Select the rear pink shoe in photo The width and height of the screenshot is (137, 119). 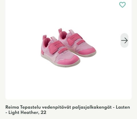tap(77, 42)
